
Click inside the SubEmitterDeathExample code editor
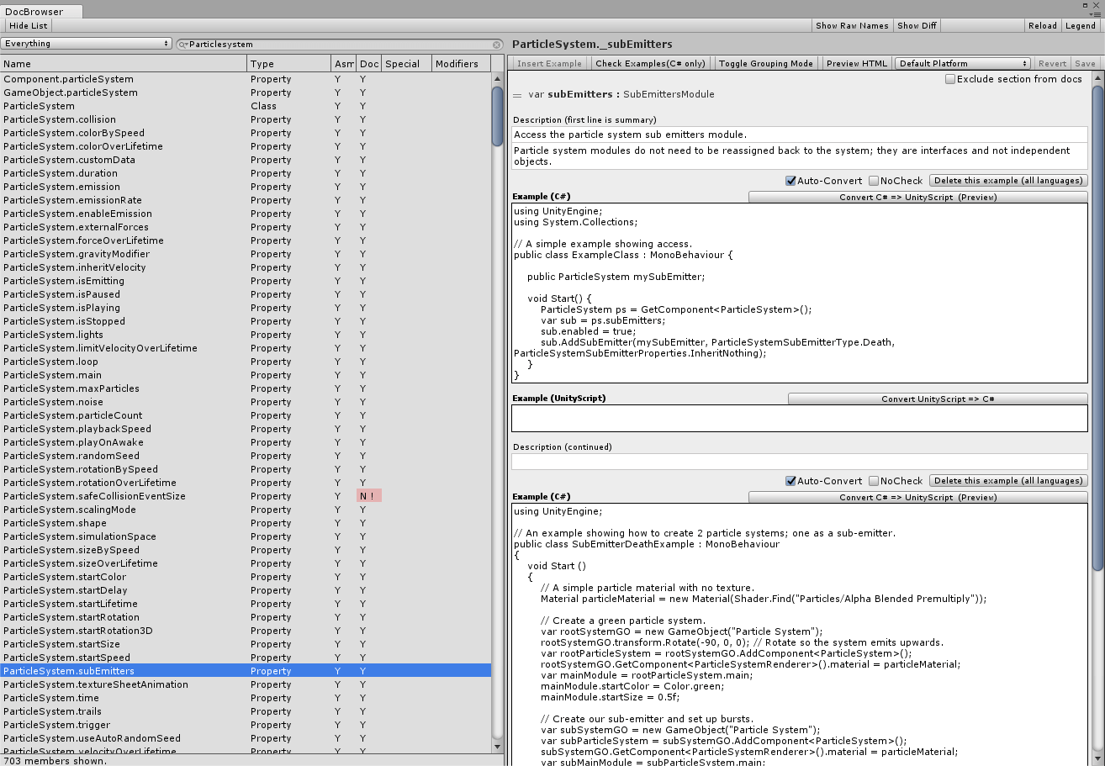[x=799, y=635]
